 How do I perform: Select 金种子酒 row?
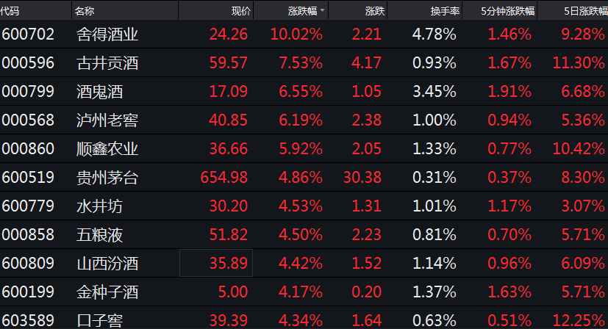coord(304,292)
